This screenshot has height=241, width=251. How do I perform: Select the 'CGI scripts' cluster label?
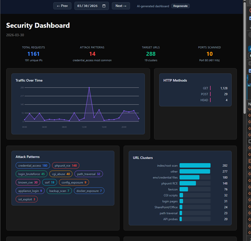(x=171, y=195)
